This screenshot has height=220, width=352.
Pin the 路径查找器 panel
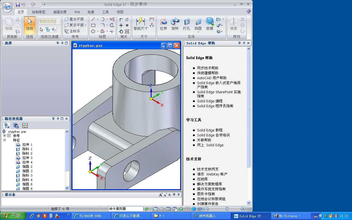coord(58,119)
